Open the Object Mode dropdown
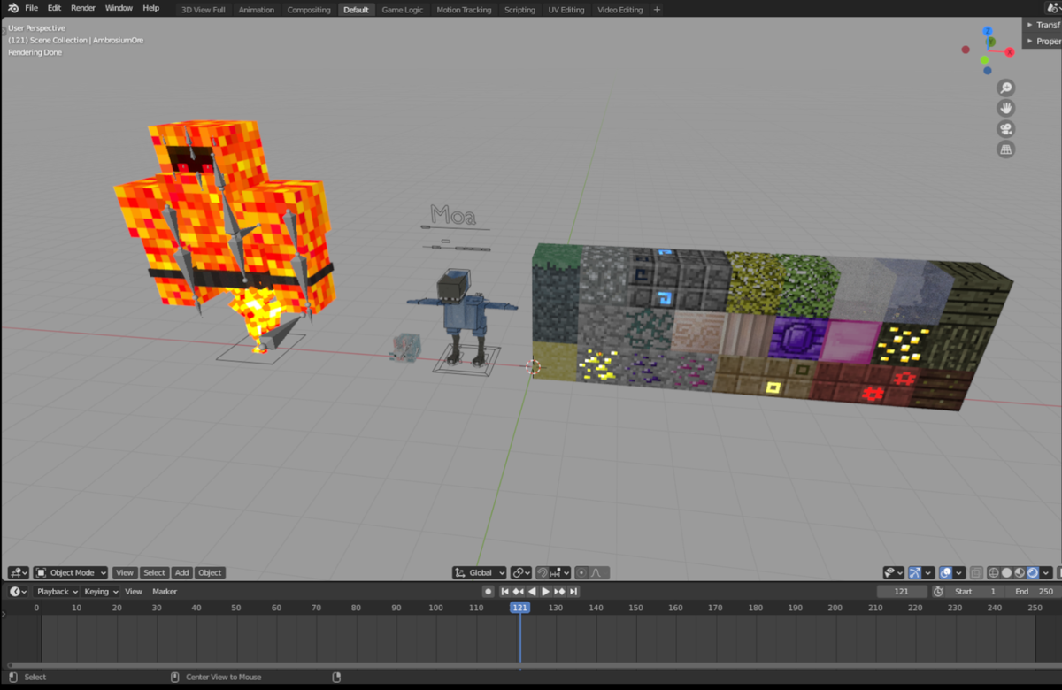This screenshot has width=1062, height=690. point(70,572)
